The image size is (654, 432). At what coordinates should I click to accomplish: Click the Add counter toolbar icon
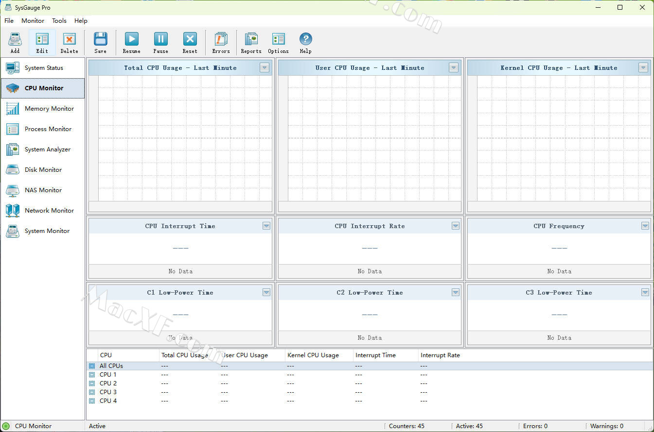pyautogui.click(x=15, y=42)
